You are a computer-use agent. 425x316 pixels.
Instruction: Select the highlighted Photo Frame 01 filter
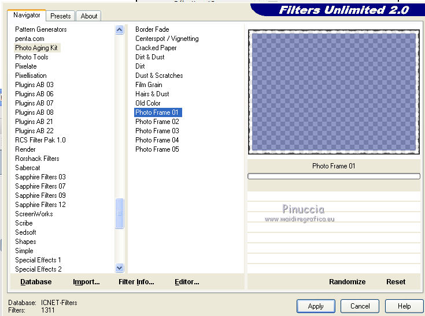(x=158, y=112)
